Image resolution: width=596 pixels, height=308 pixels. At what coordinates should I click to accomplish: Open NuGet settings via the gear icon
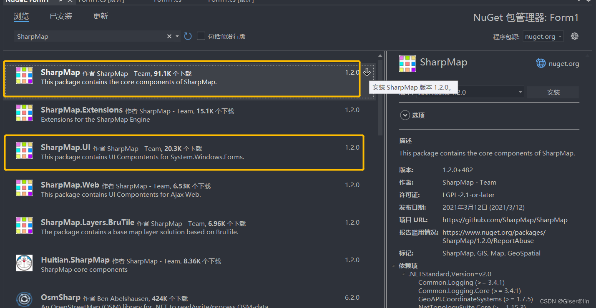(x=574, y=36)
